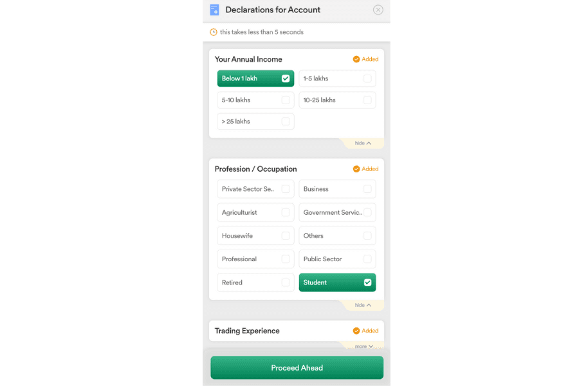This screenshot has height=386, width=579.
Task: Expand Trading Experience with more
Action: coord(363,346)
